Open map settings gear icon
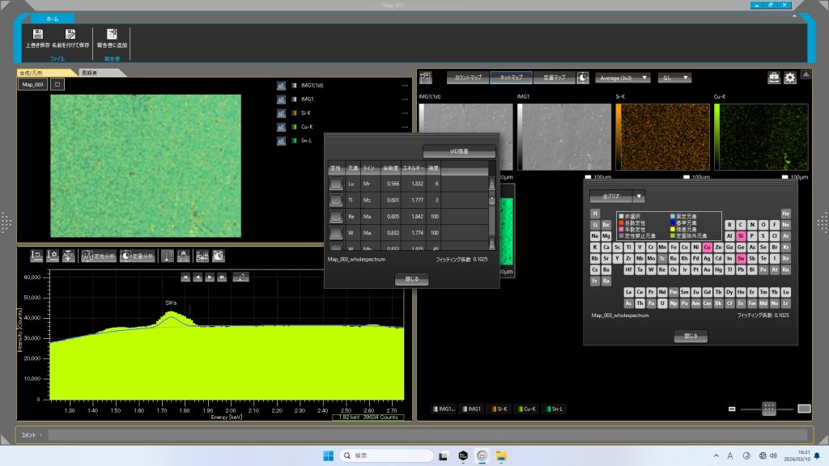This screenshot has width=829, height=466. pos(790,78)
